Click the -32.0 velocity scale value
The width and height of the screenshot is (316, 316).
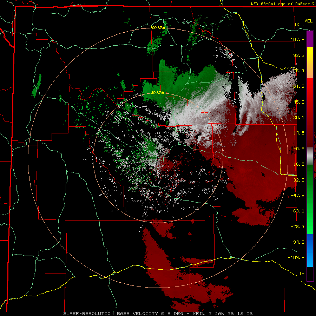tap(297, 180)
